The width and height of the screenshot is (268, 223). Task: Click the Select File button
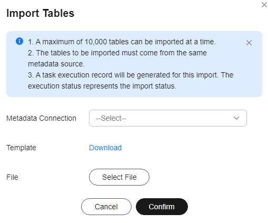pos(119,177)
